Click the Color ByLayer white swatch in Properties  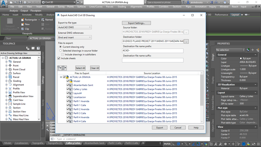tap(241, 58)
